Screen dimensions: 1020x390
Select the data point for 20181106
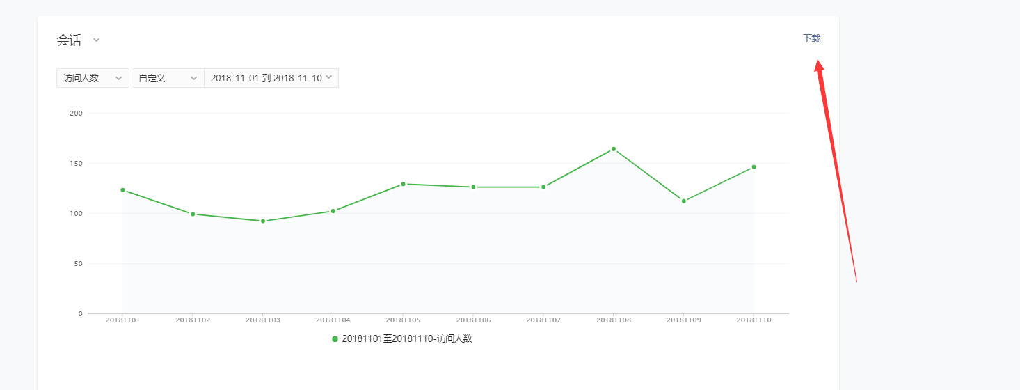click(x=473, y=187)
